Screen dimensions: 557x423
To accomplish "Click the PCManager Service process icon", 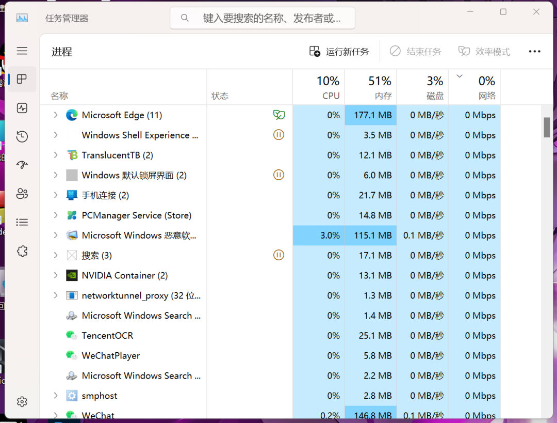I will pyautogui.click(x=72, y=215).
